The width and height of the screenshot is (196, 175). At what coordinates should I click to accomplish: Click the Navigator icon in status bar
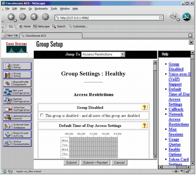[x=4, y=171]
